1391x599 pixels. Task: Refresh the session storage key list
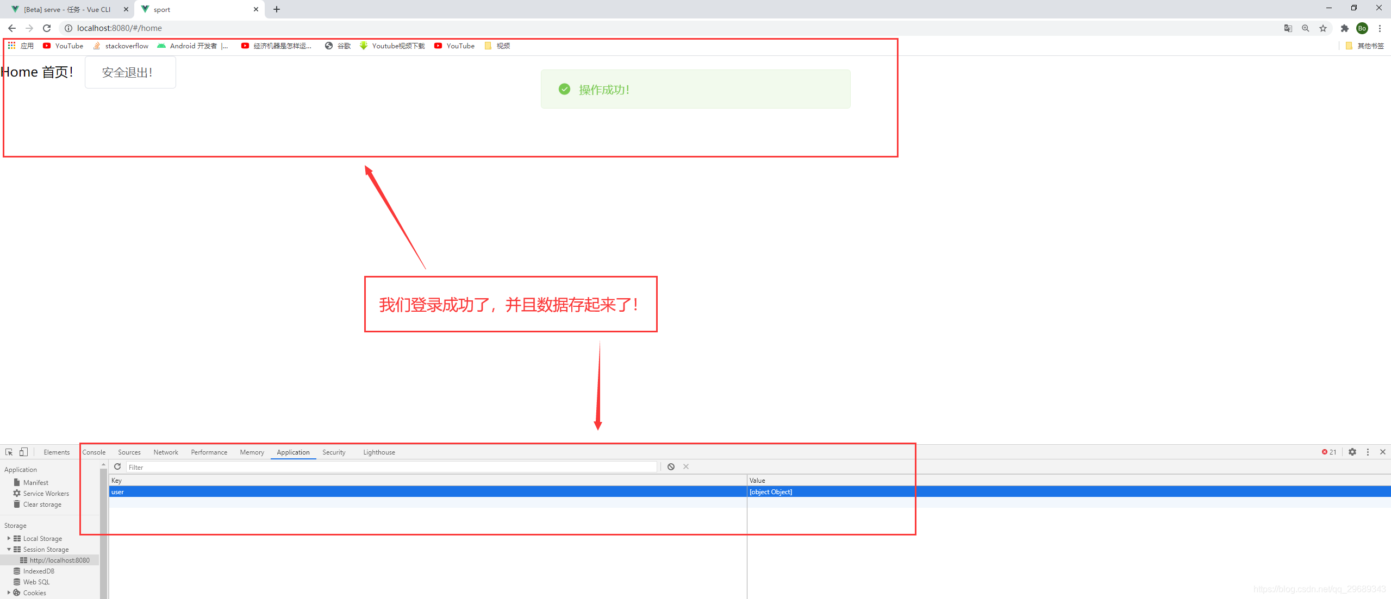(117, 466)
